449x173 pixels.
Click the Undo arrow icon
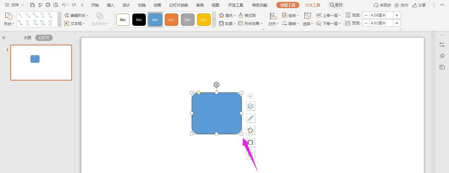(64, 5)
